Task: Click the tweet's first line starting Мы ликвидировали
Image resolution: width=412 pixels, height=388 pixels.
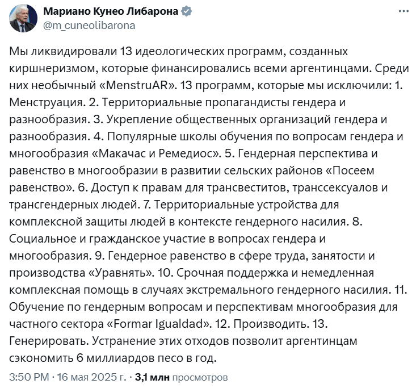Action: pos(178,51)
